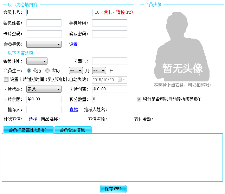Select the 会员扩展属性(选填) tab

pos(28,130)
